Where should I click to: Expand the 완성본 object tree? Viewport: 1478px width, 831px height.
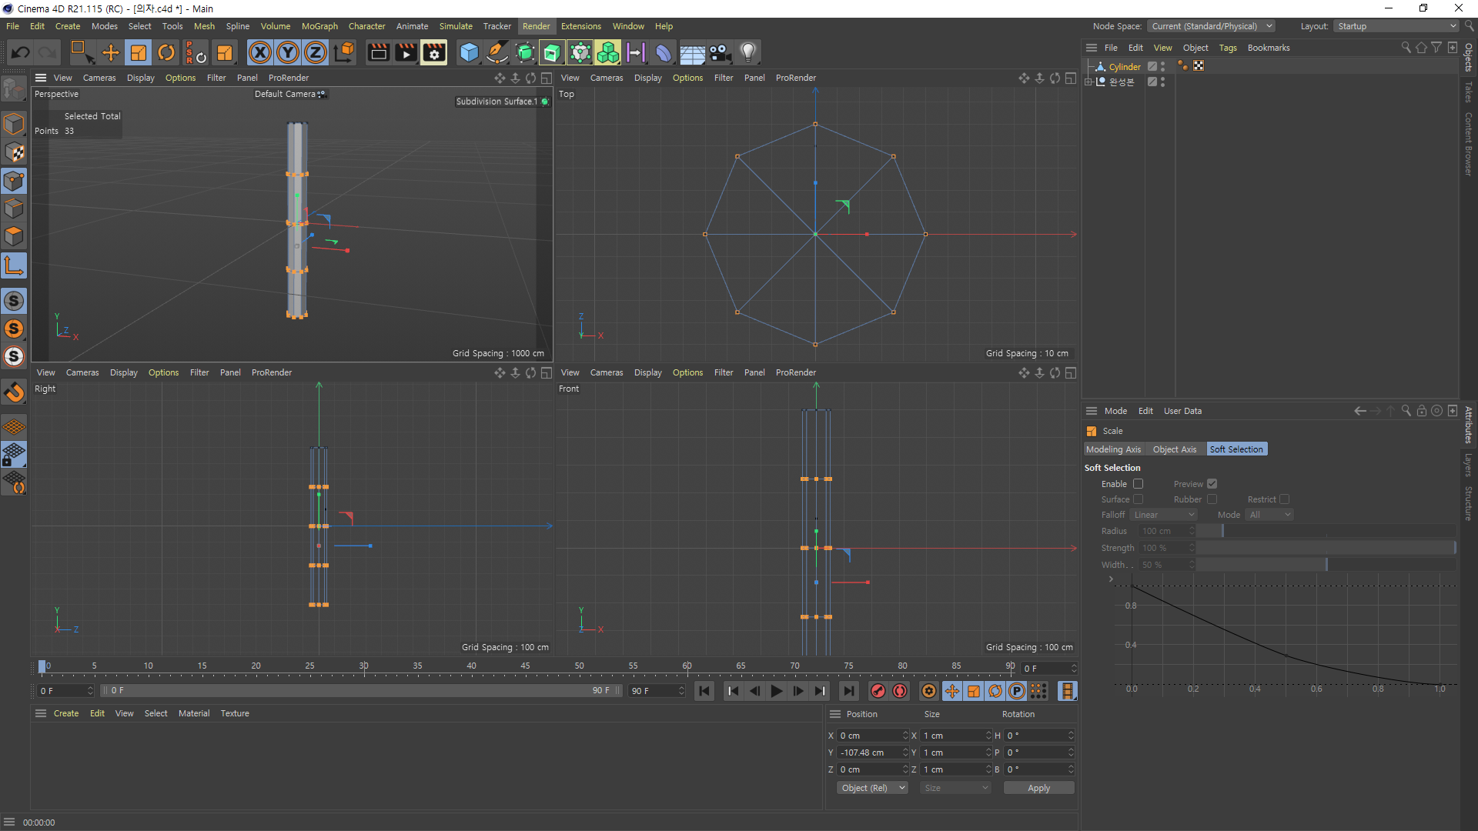tap(1088, 82)
